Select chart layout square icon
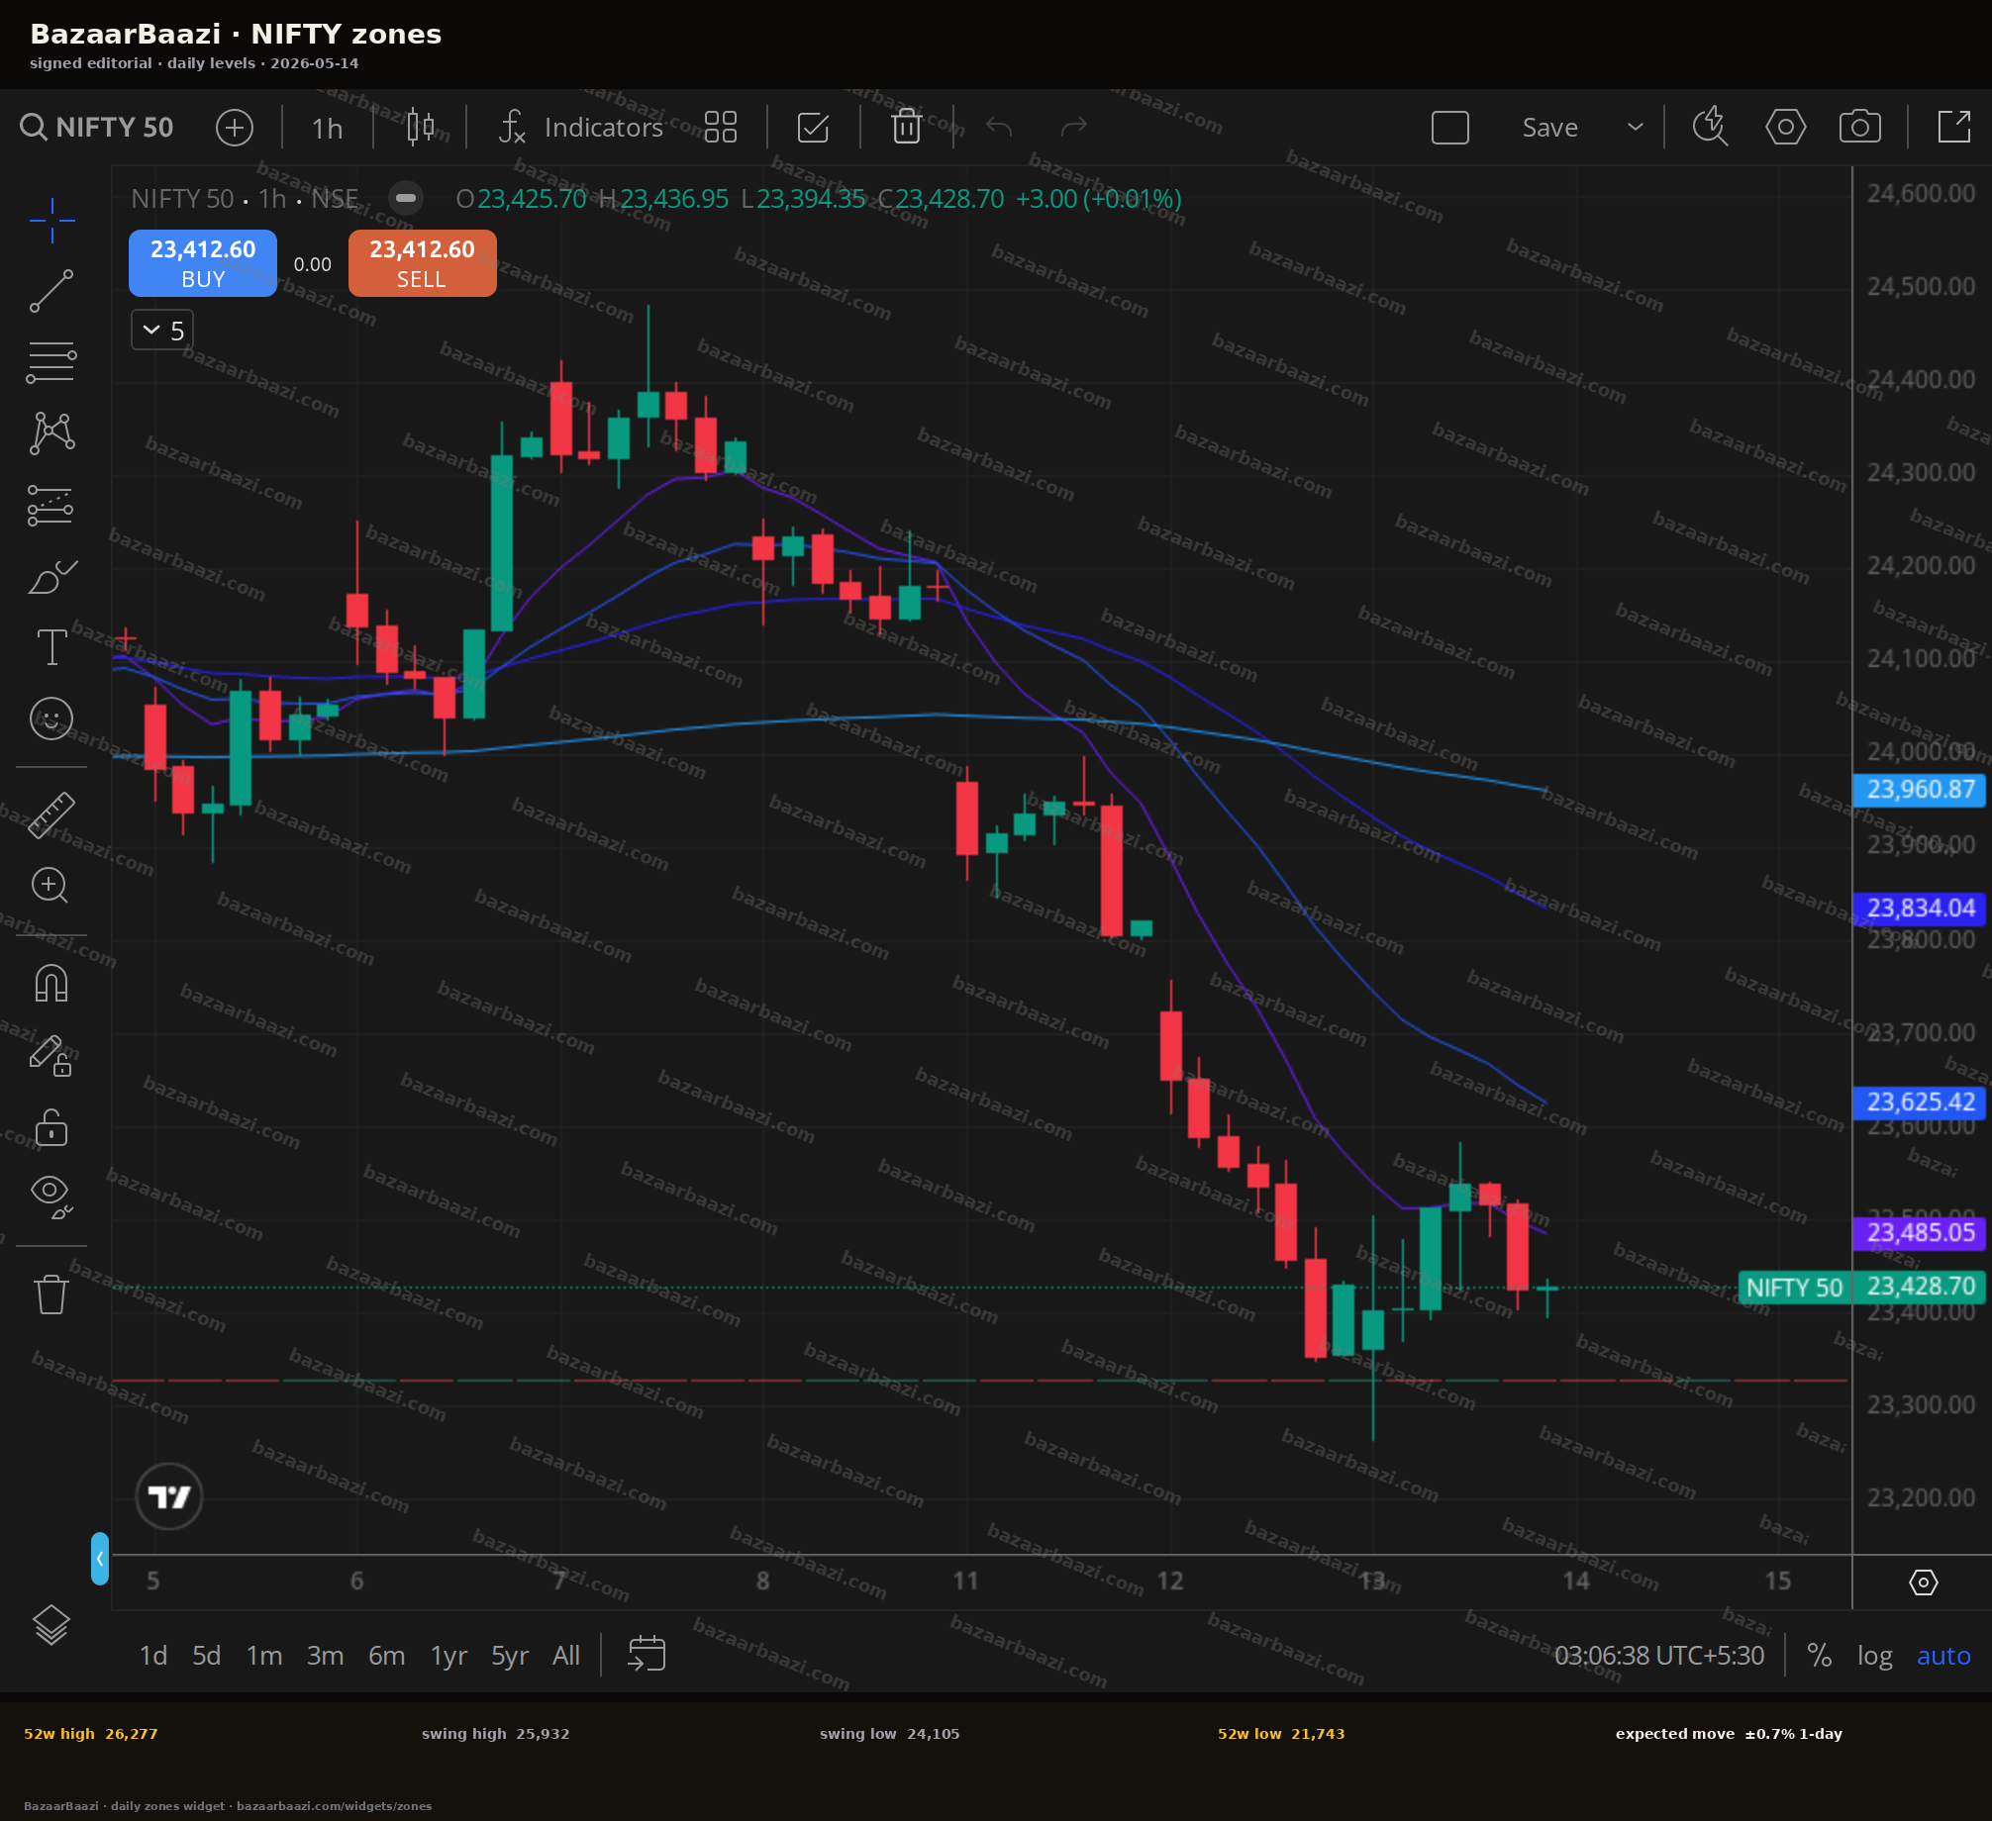The height and width of the screenshot is (1821, 1992). click(1449, 128)
